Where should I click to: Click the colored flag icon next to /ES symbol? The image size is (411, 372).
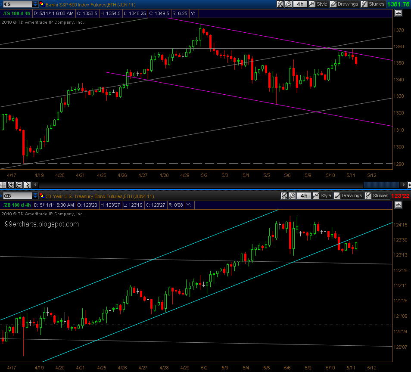41,4
